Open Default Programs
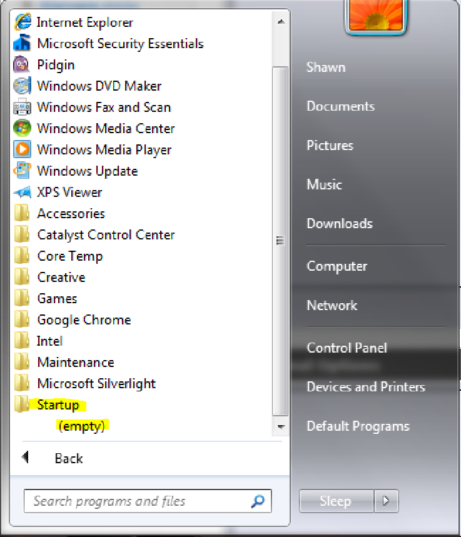Viewport: 461px width, 537px height. pos(358,426)
